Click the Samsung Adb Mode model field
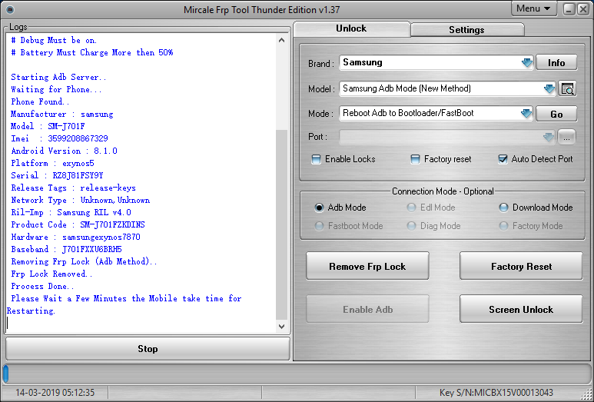This screenshot has width=594, height=402. pyautogui.click(x=447, y=88)
